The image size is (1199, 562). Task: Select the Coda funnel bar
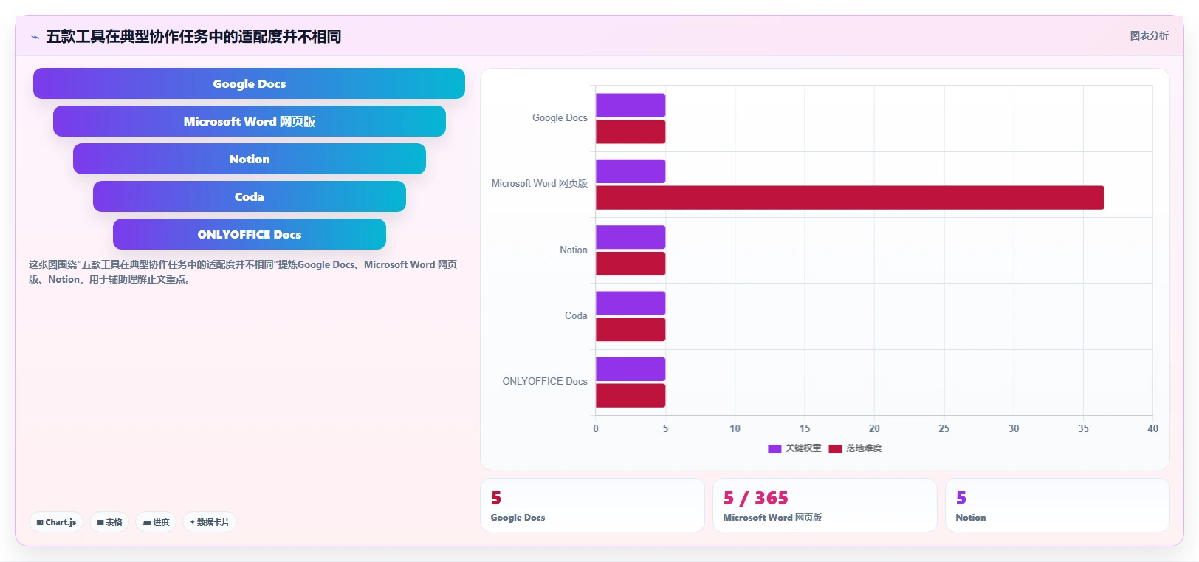pyautogui.click(x=249, y=196)
